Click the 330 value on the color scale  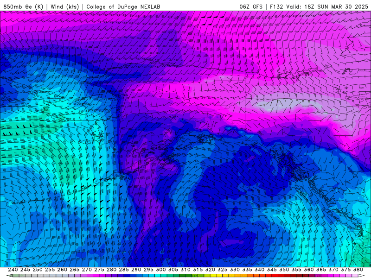pos(235,270)
